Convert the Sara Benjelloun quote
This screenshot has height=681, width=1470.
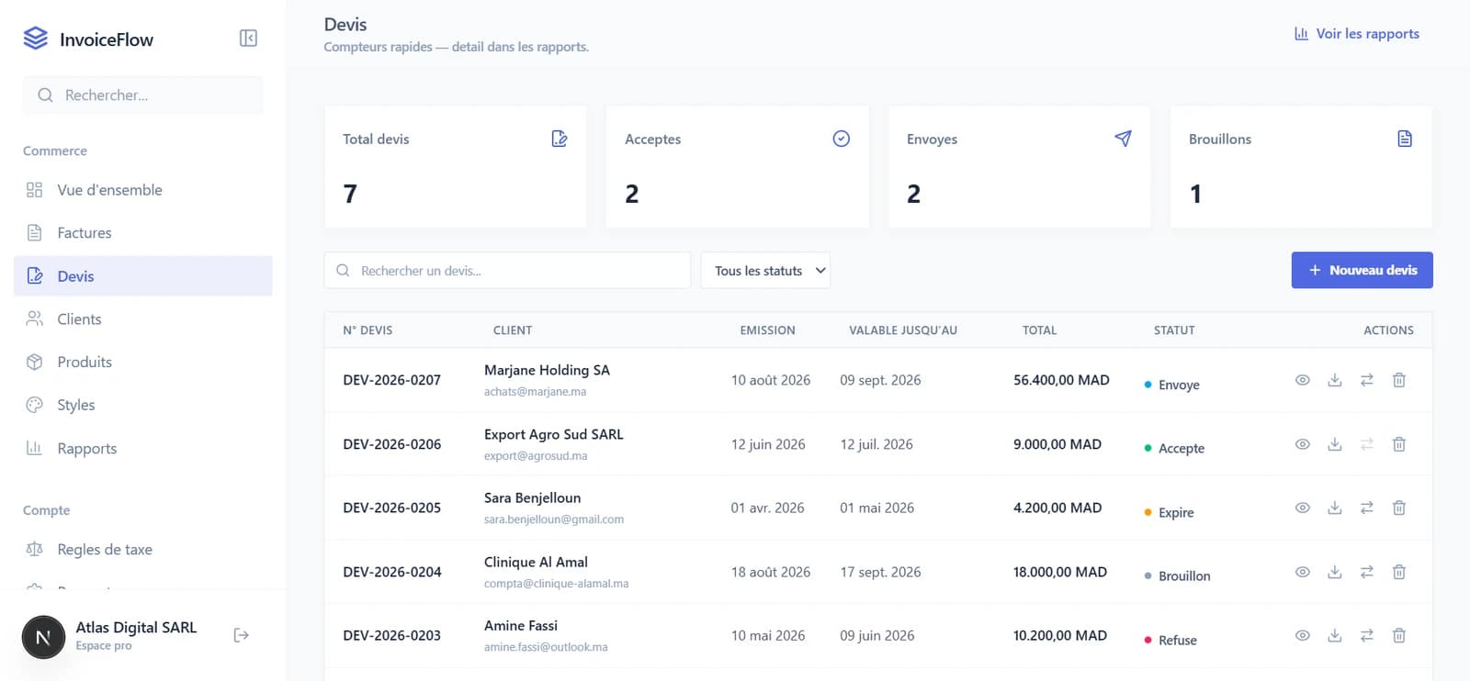1367,508
